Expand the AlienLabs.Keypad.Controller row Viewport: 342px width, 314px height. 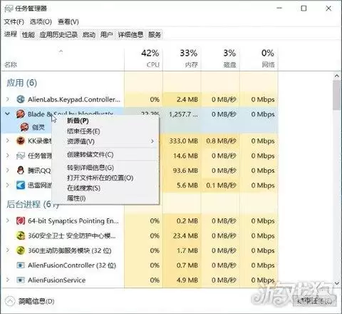point(8,99)
